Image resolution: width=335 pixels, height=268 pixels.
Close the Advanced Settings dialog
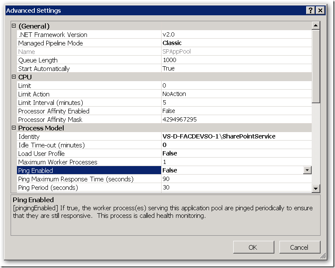click(x=321, y=10)
